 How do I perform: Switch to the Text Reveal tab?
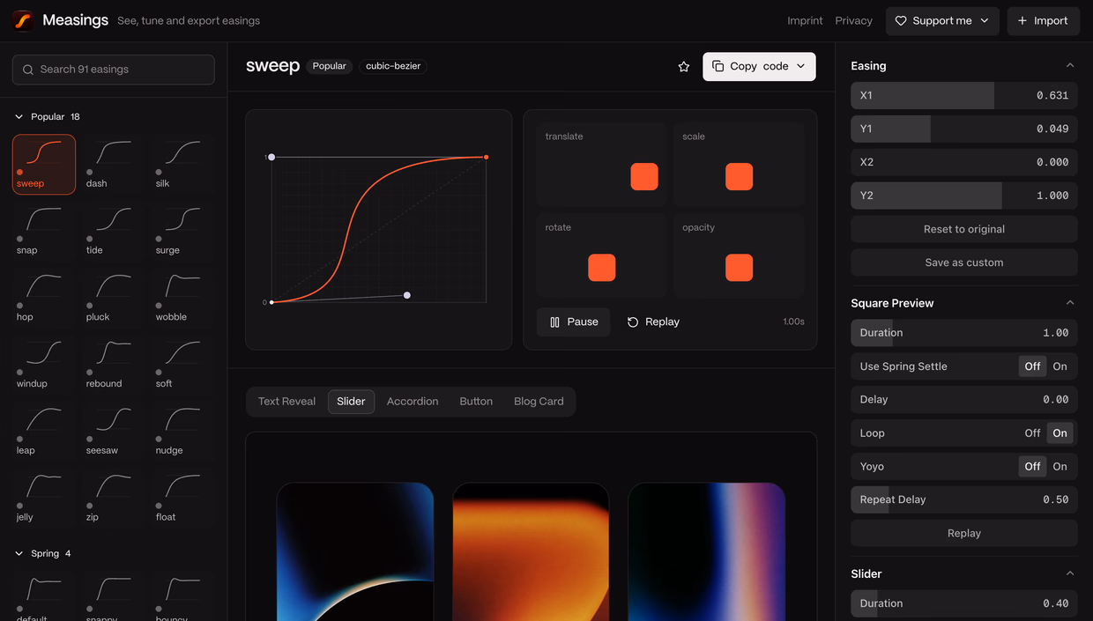coord(286,402)
